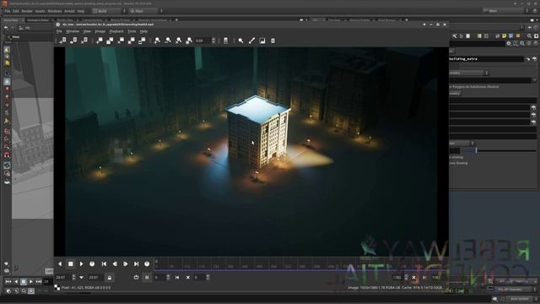Click the building_extra node name field
The height and width of the screenshot is (304, 540).
[x=486, y=59]
